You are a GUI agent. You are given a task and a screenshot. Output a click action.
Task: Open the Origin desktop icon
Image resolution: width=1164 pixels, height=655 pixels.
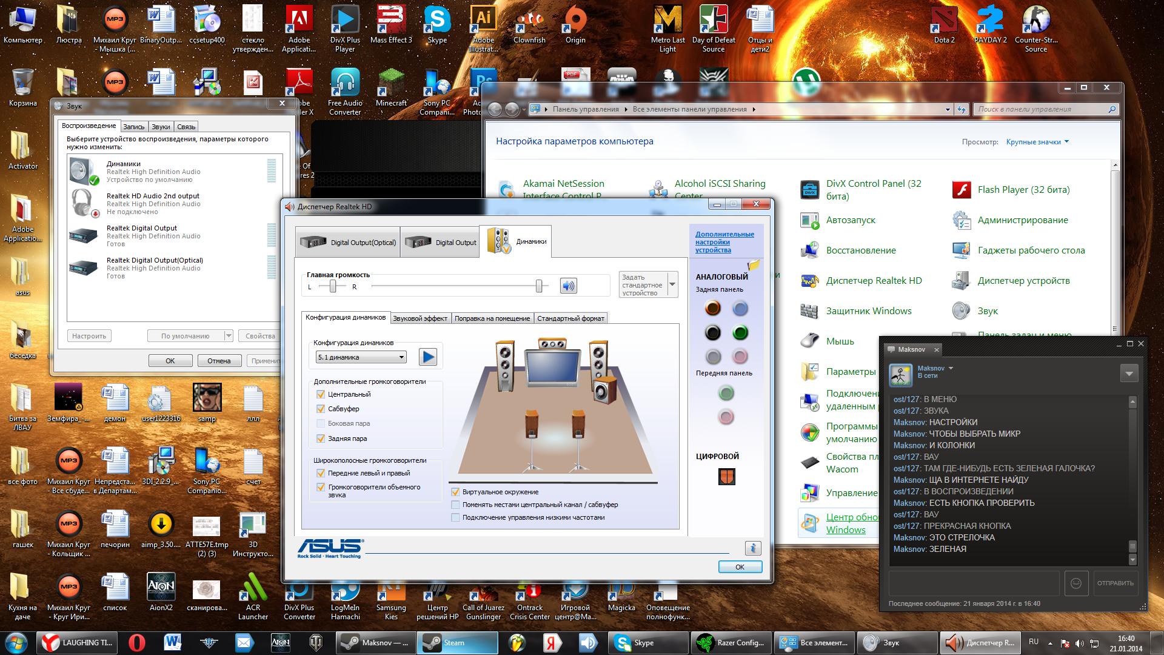pos(575,24)
